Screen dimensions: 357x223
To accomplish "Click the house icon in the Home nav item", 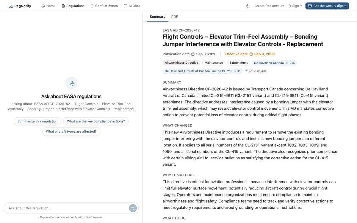I will (43, 6).
